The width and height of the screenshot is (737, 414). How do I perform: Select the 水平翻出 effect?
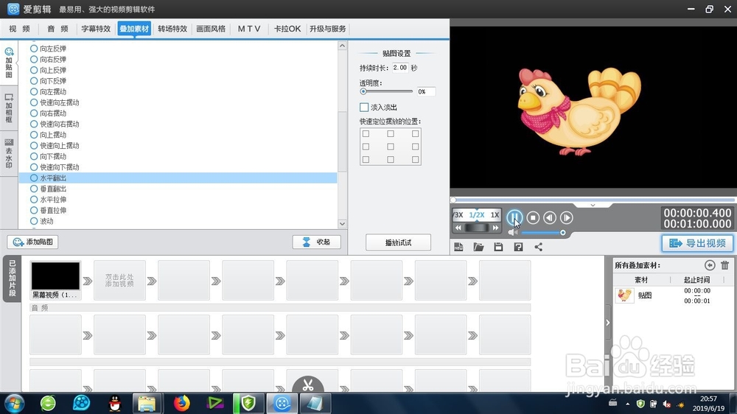pos(178,178)
